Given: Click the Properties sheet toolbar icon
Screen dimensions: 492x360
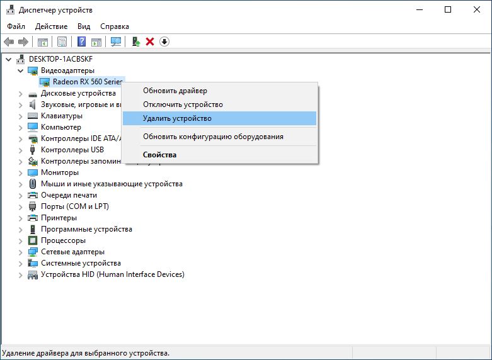Looking at the screenshot, I should (62, 42).
